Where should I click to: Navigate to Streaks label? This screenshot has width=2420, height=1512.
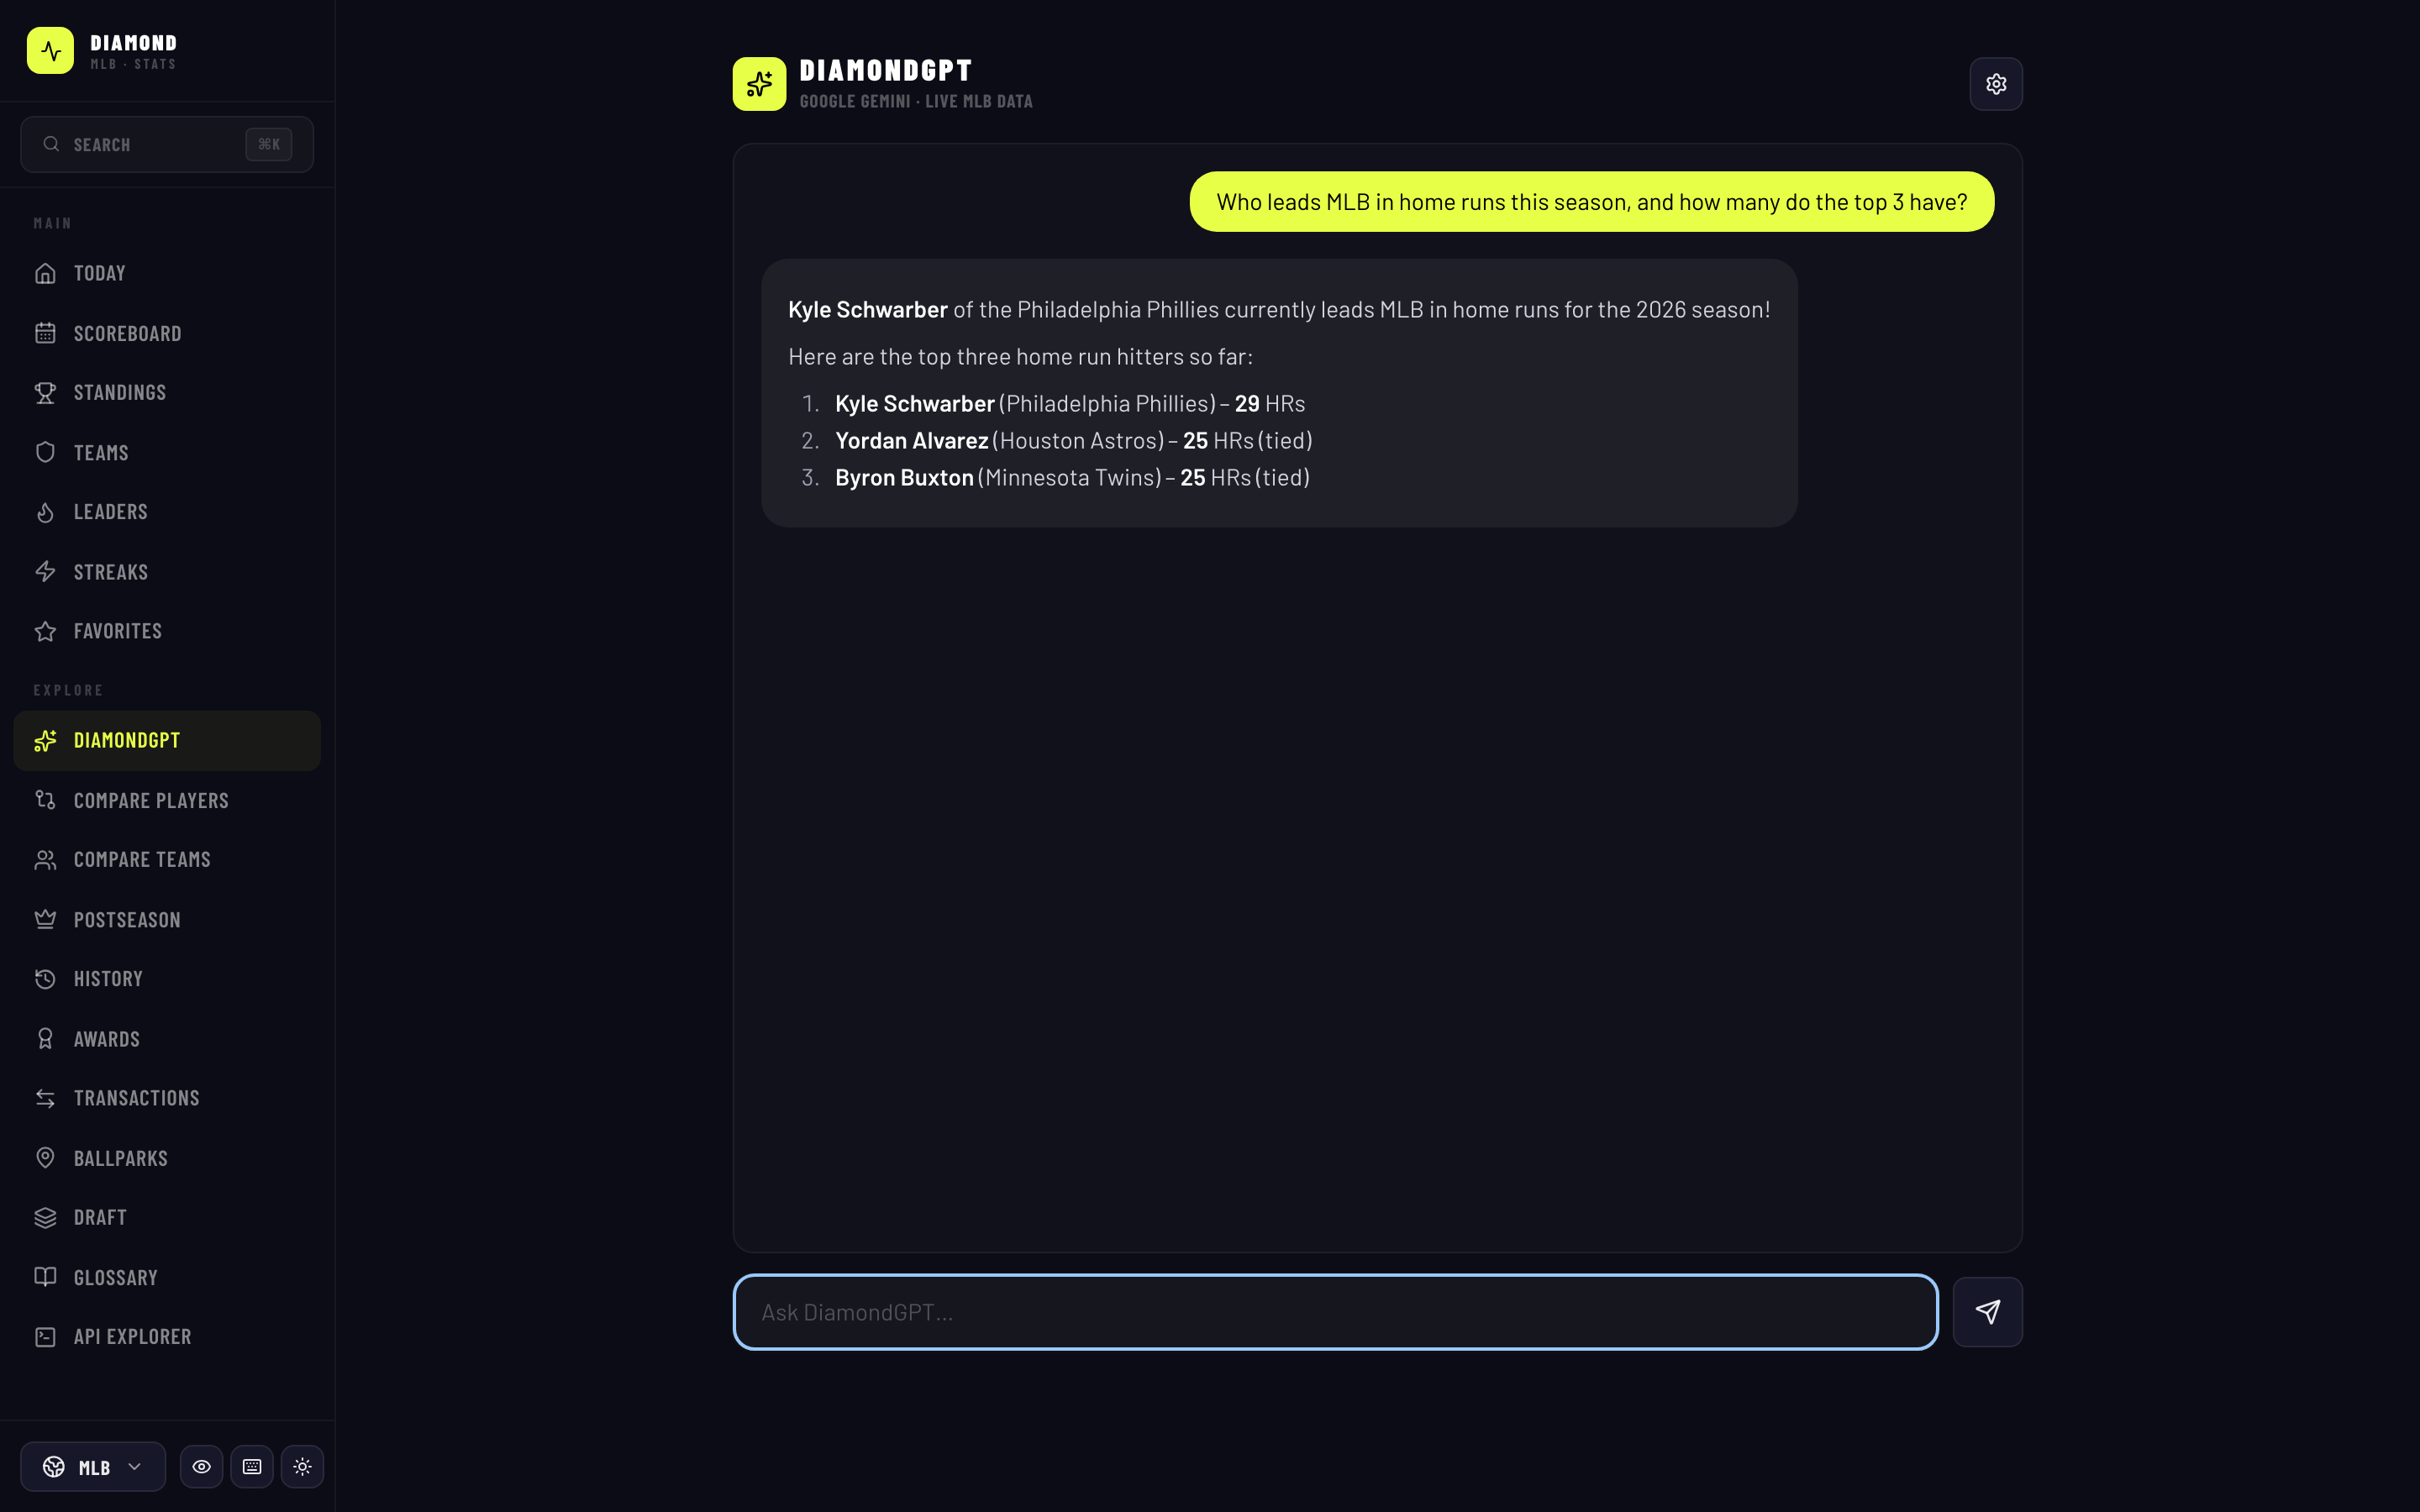[111, 572]
